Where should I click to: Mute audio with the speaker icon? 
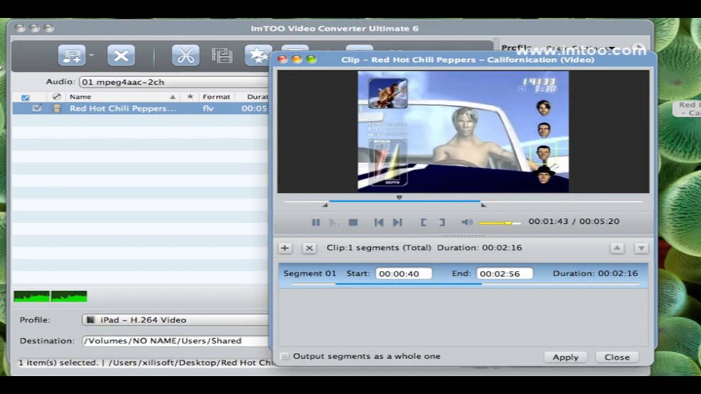pos(467,222)
